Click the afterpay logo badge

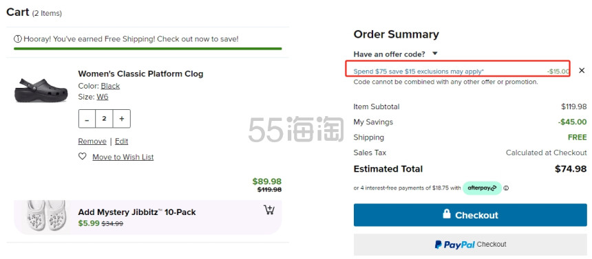(482, 188)
